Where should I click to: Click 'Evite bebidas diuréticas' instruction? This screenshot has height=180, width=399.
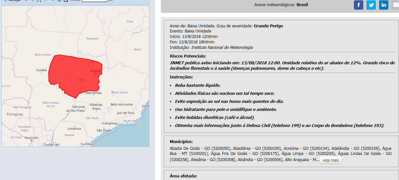click(215, 118)
